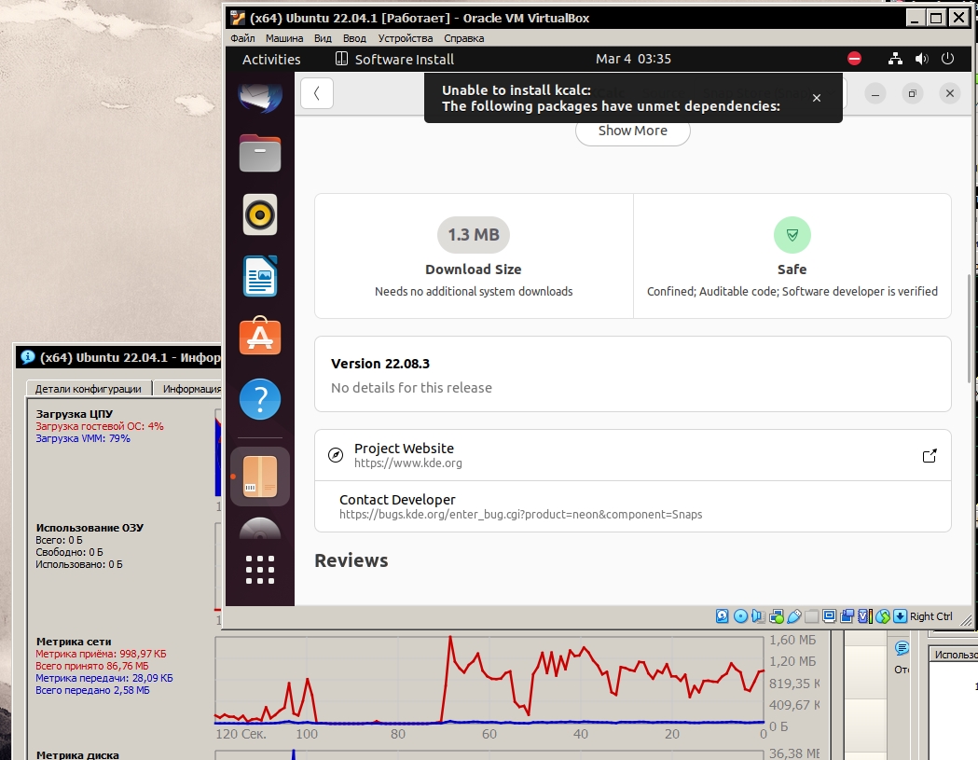Open Files manager from the Ubuntu dock
The height and width of the screenshot is (760, 978).
pos(260,153)
